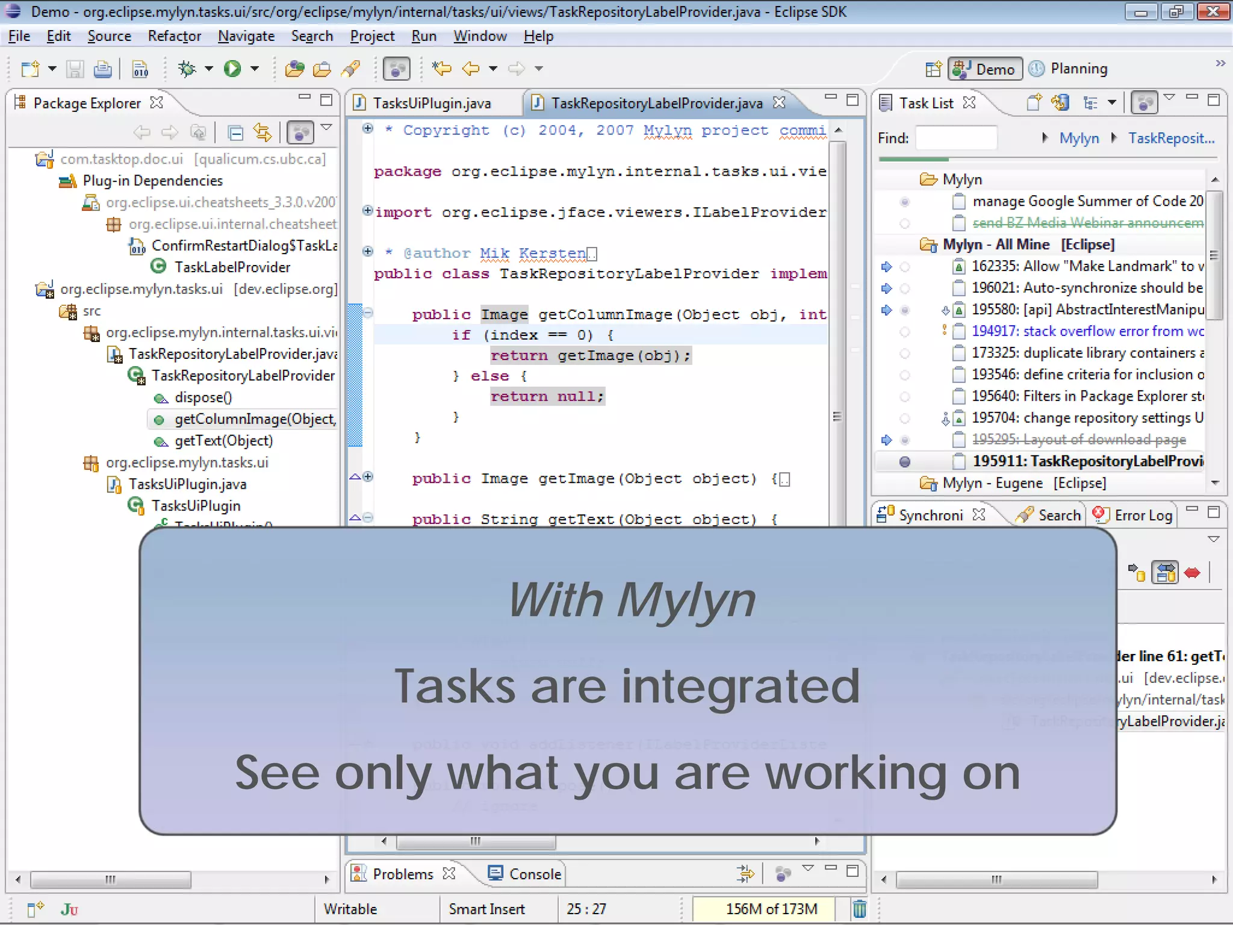Activate manage Google Summer of Code task
Image resolution: width=1233 pixels, height=925 pixels.
click(904, 202)
